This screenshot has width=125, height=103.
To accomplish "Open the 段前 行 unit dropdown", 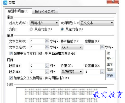I will point(53,66).
